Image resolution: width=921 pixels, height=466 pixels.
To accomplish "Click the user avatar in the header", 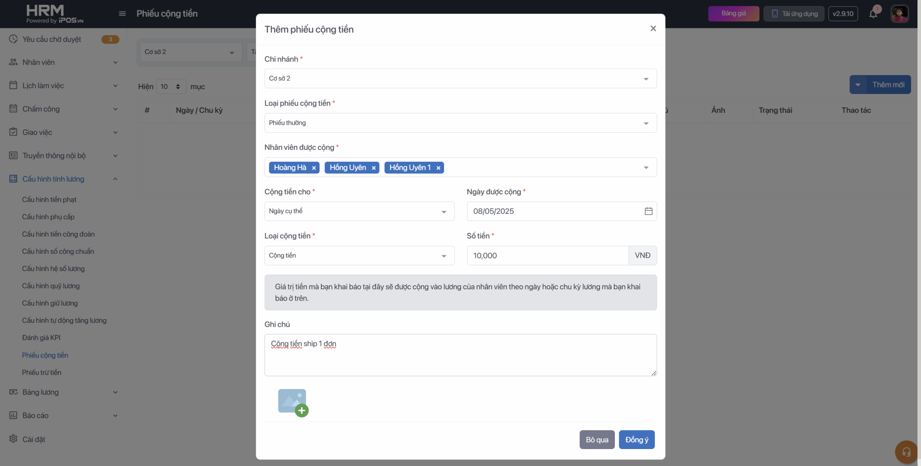I will click(899, 14).
